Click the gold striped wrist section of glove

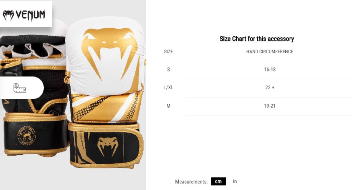pyautogui.click(x=106, y=106)
